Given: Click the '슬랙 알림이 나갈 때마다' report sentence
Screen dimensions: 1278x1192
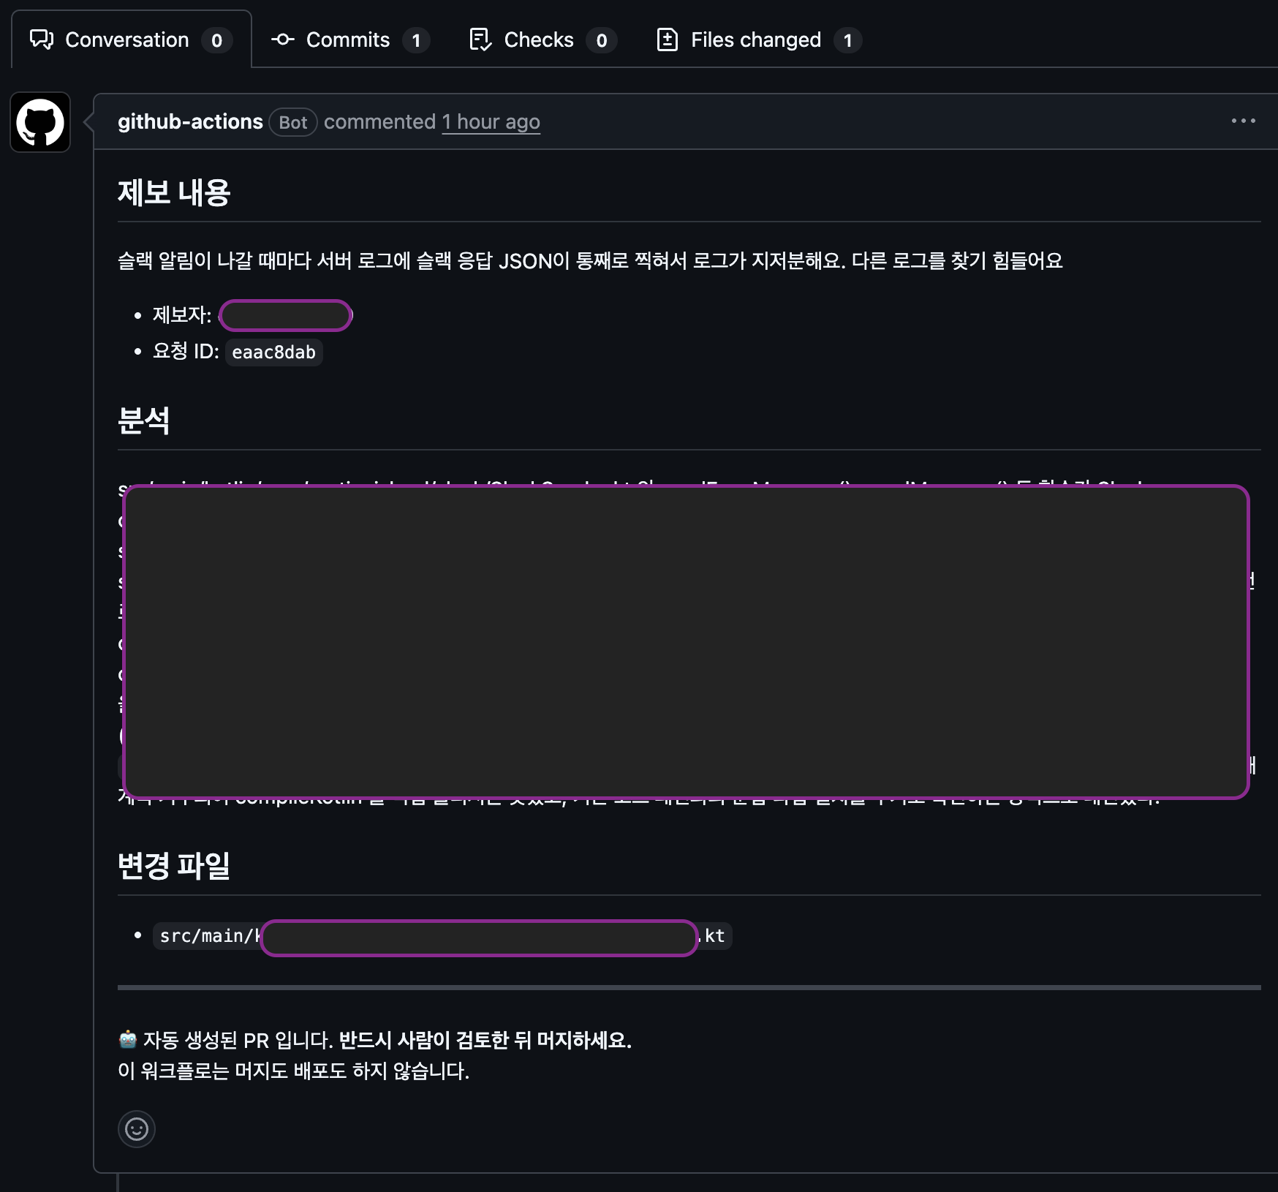Looking at the screenshot, I should 590,260.
